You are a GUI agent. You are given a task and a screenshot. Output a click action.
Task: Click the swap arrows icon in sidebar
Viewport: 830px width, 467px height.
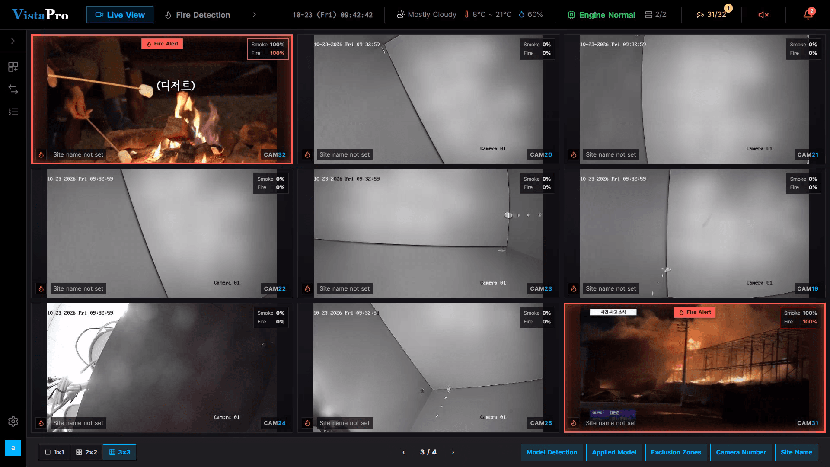[x=13, y=90]
